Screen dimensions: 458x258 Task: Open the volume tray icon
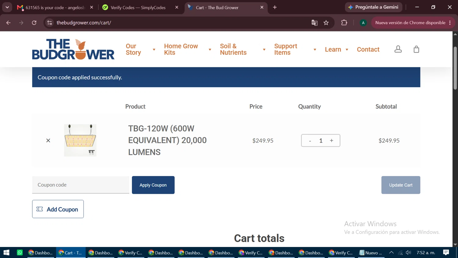[409, 252]
